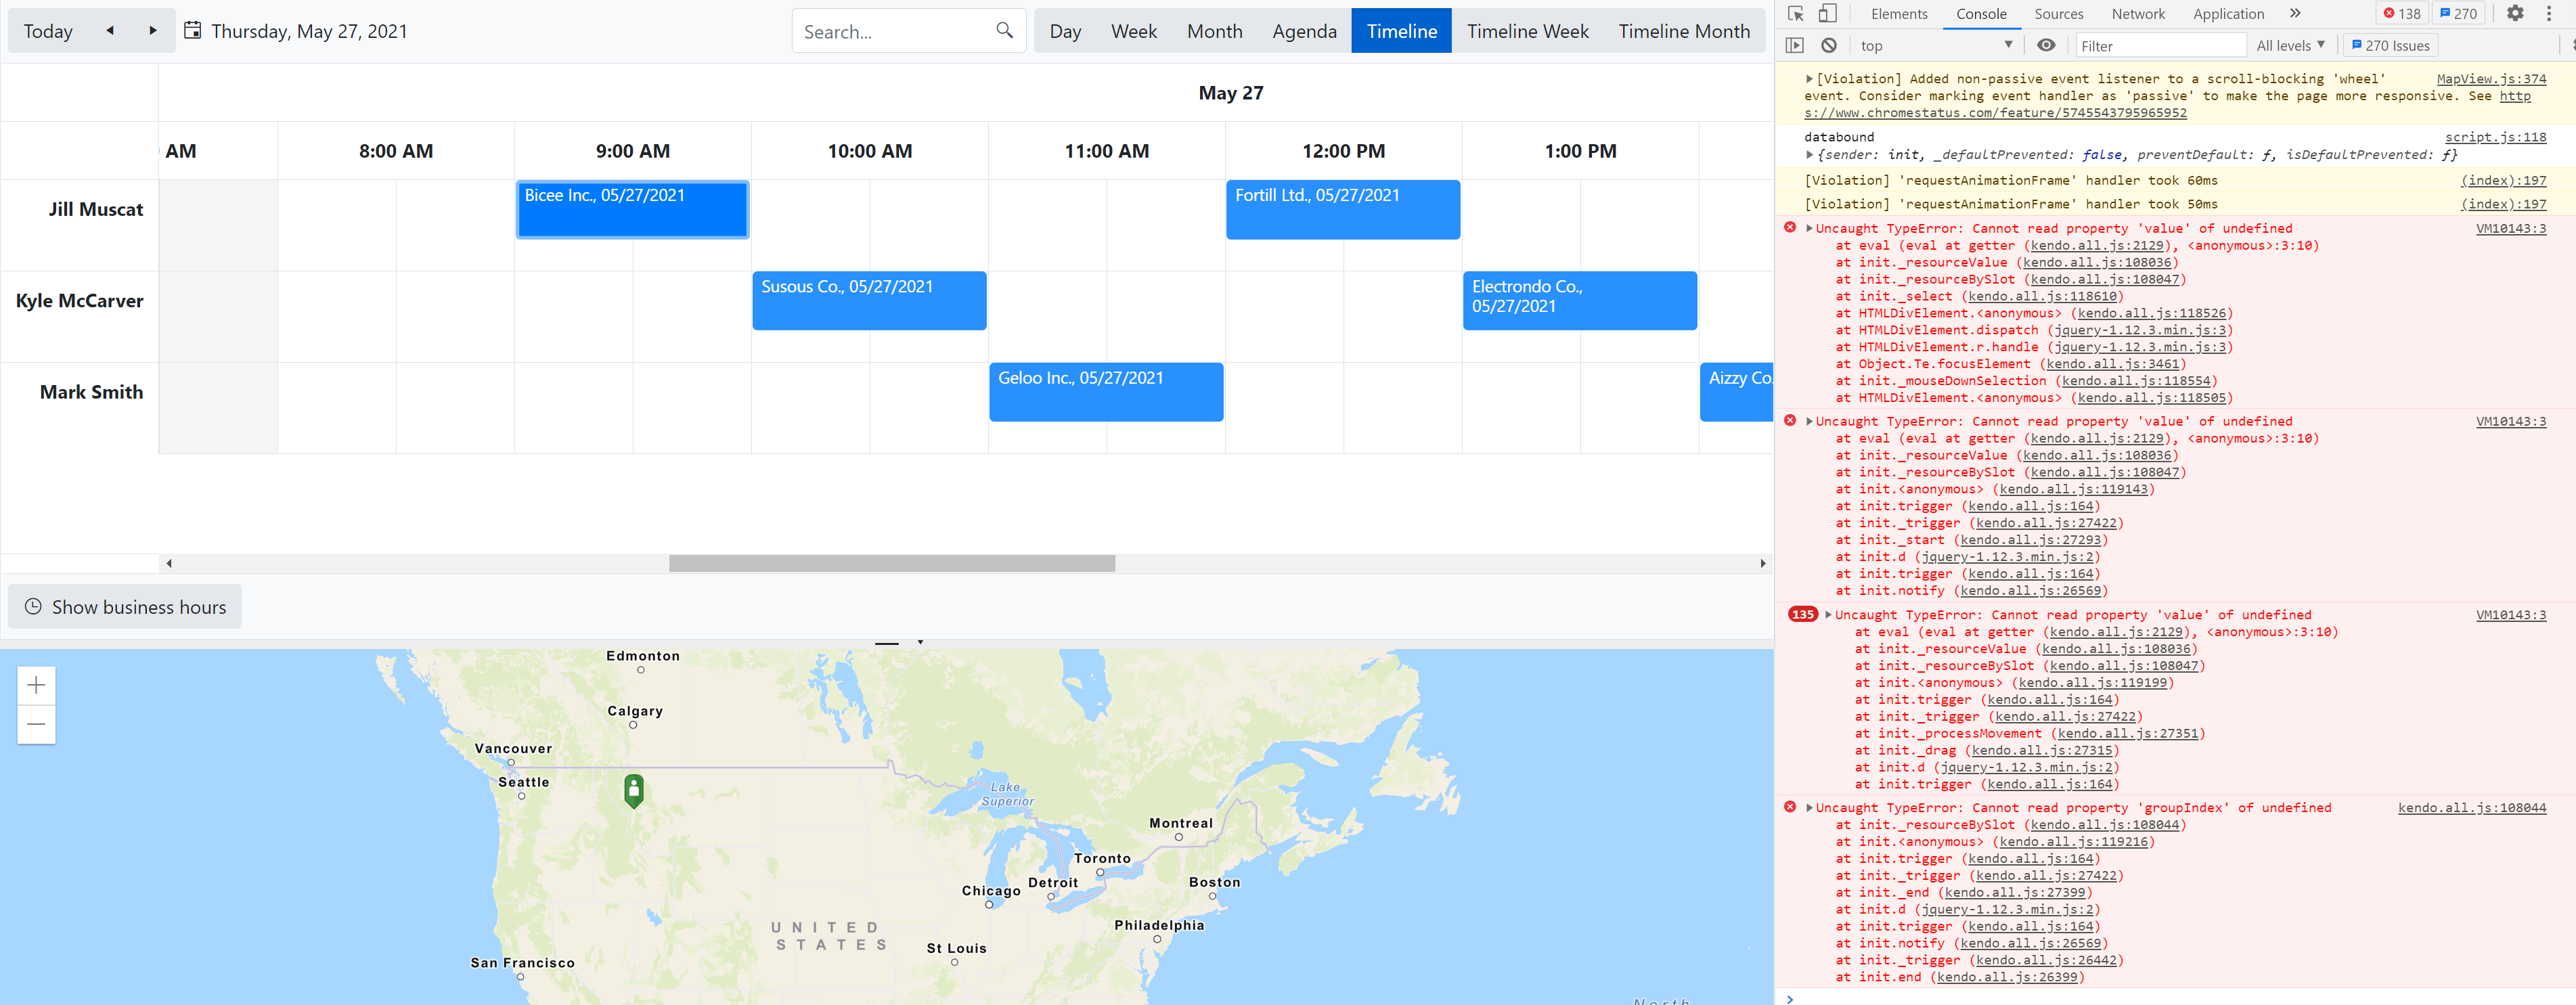The width and height of the screenshot is (2576, 1005).
Task: Zoom in on the map
Action: 36,685
